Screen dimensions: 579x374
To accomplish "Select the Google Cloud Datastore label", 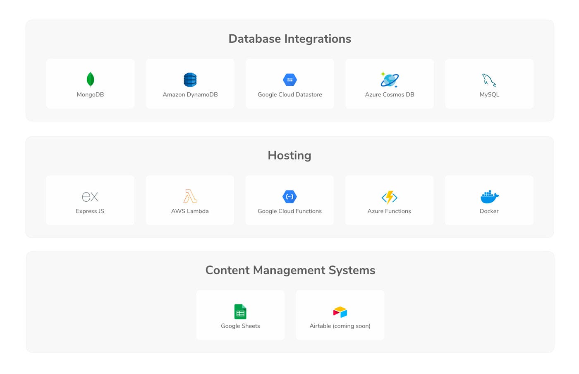I will [290, 94].
